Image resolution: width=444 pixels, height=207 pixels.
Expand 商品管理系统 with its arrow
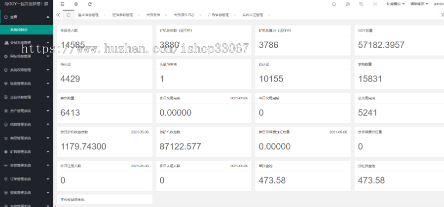48,138
